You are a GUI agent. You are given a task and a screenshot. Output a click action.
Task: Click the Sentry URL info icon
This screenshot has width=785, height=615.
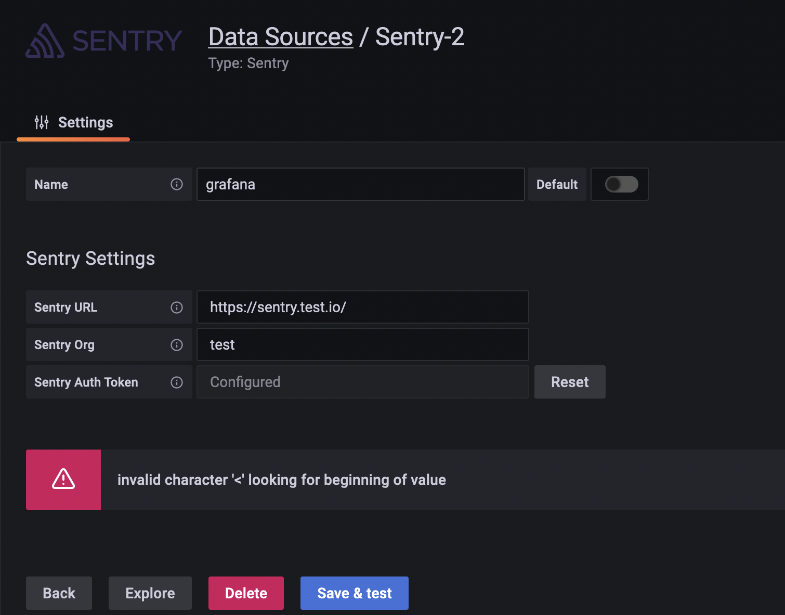tap(177, 307)
